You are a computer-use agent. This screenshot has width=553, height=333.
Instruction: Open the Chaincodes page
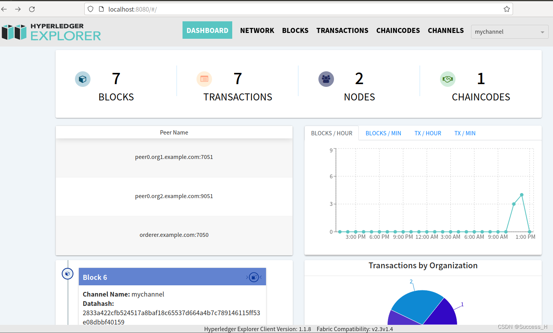[x=398, y=30]
